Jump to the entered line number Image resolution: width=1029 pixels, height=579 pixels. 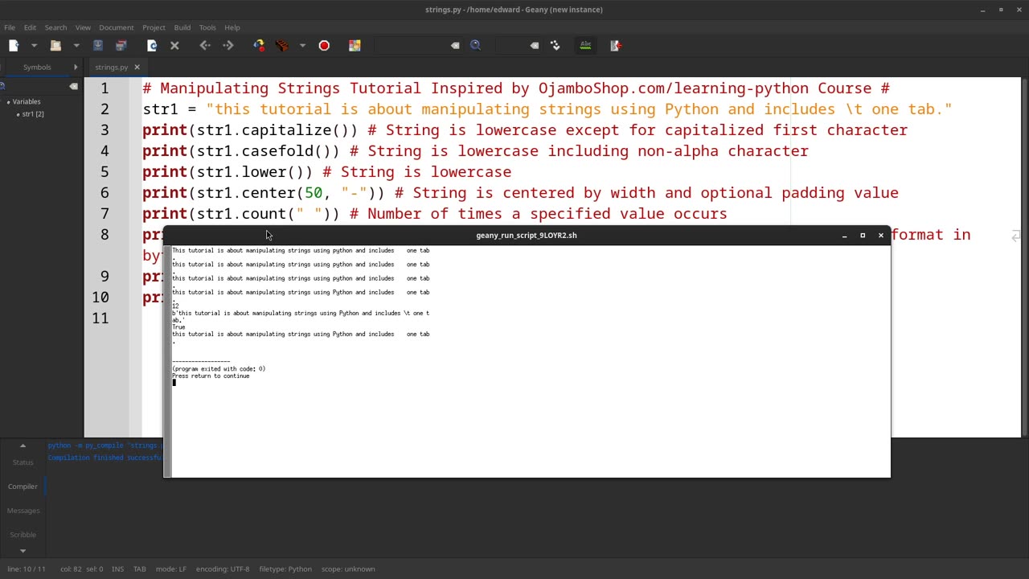tap(555, 46)
